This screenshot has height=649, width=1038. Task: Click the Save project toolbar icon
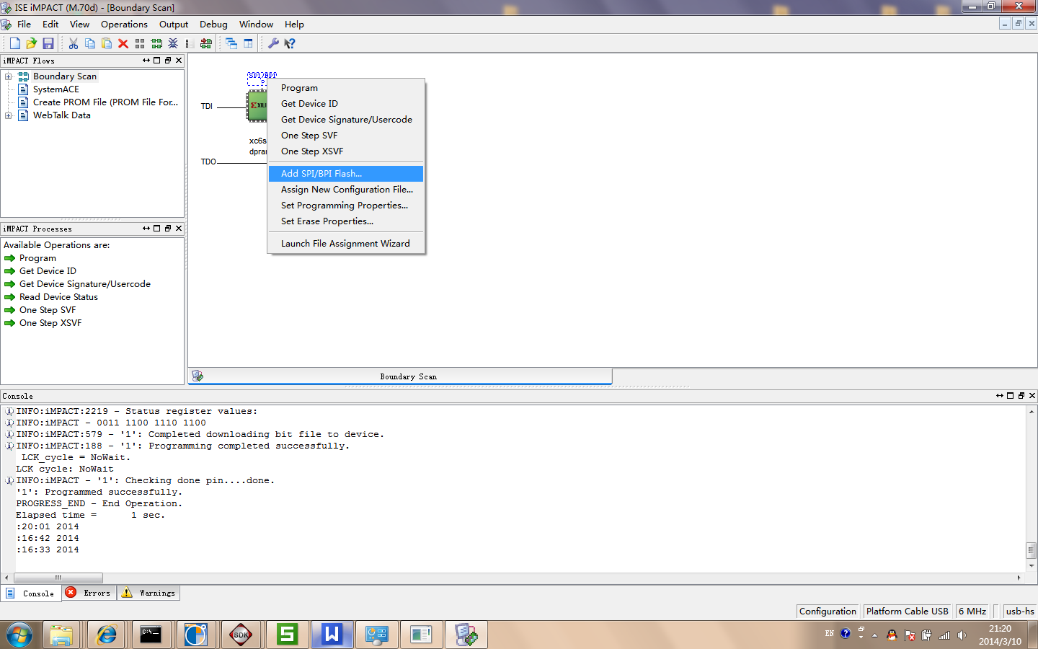tap(48, 43)
